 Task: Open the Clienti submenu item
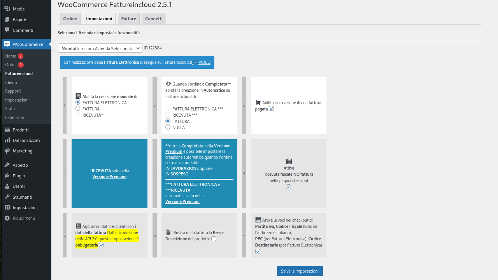(11, 82)
